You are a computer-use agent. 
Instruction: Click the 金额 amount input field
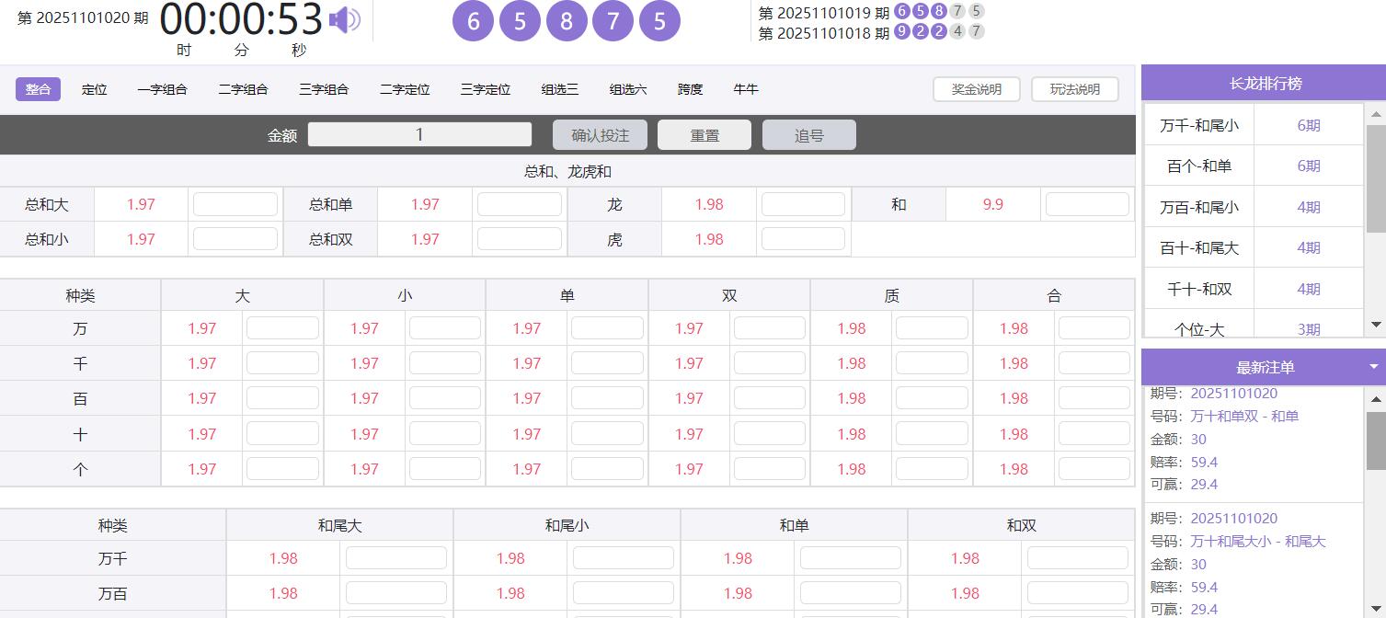[x=419, y=135]
